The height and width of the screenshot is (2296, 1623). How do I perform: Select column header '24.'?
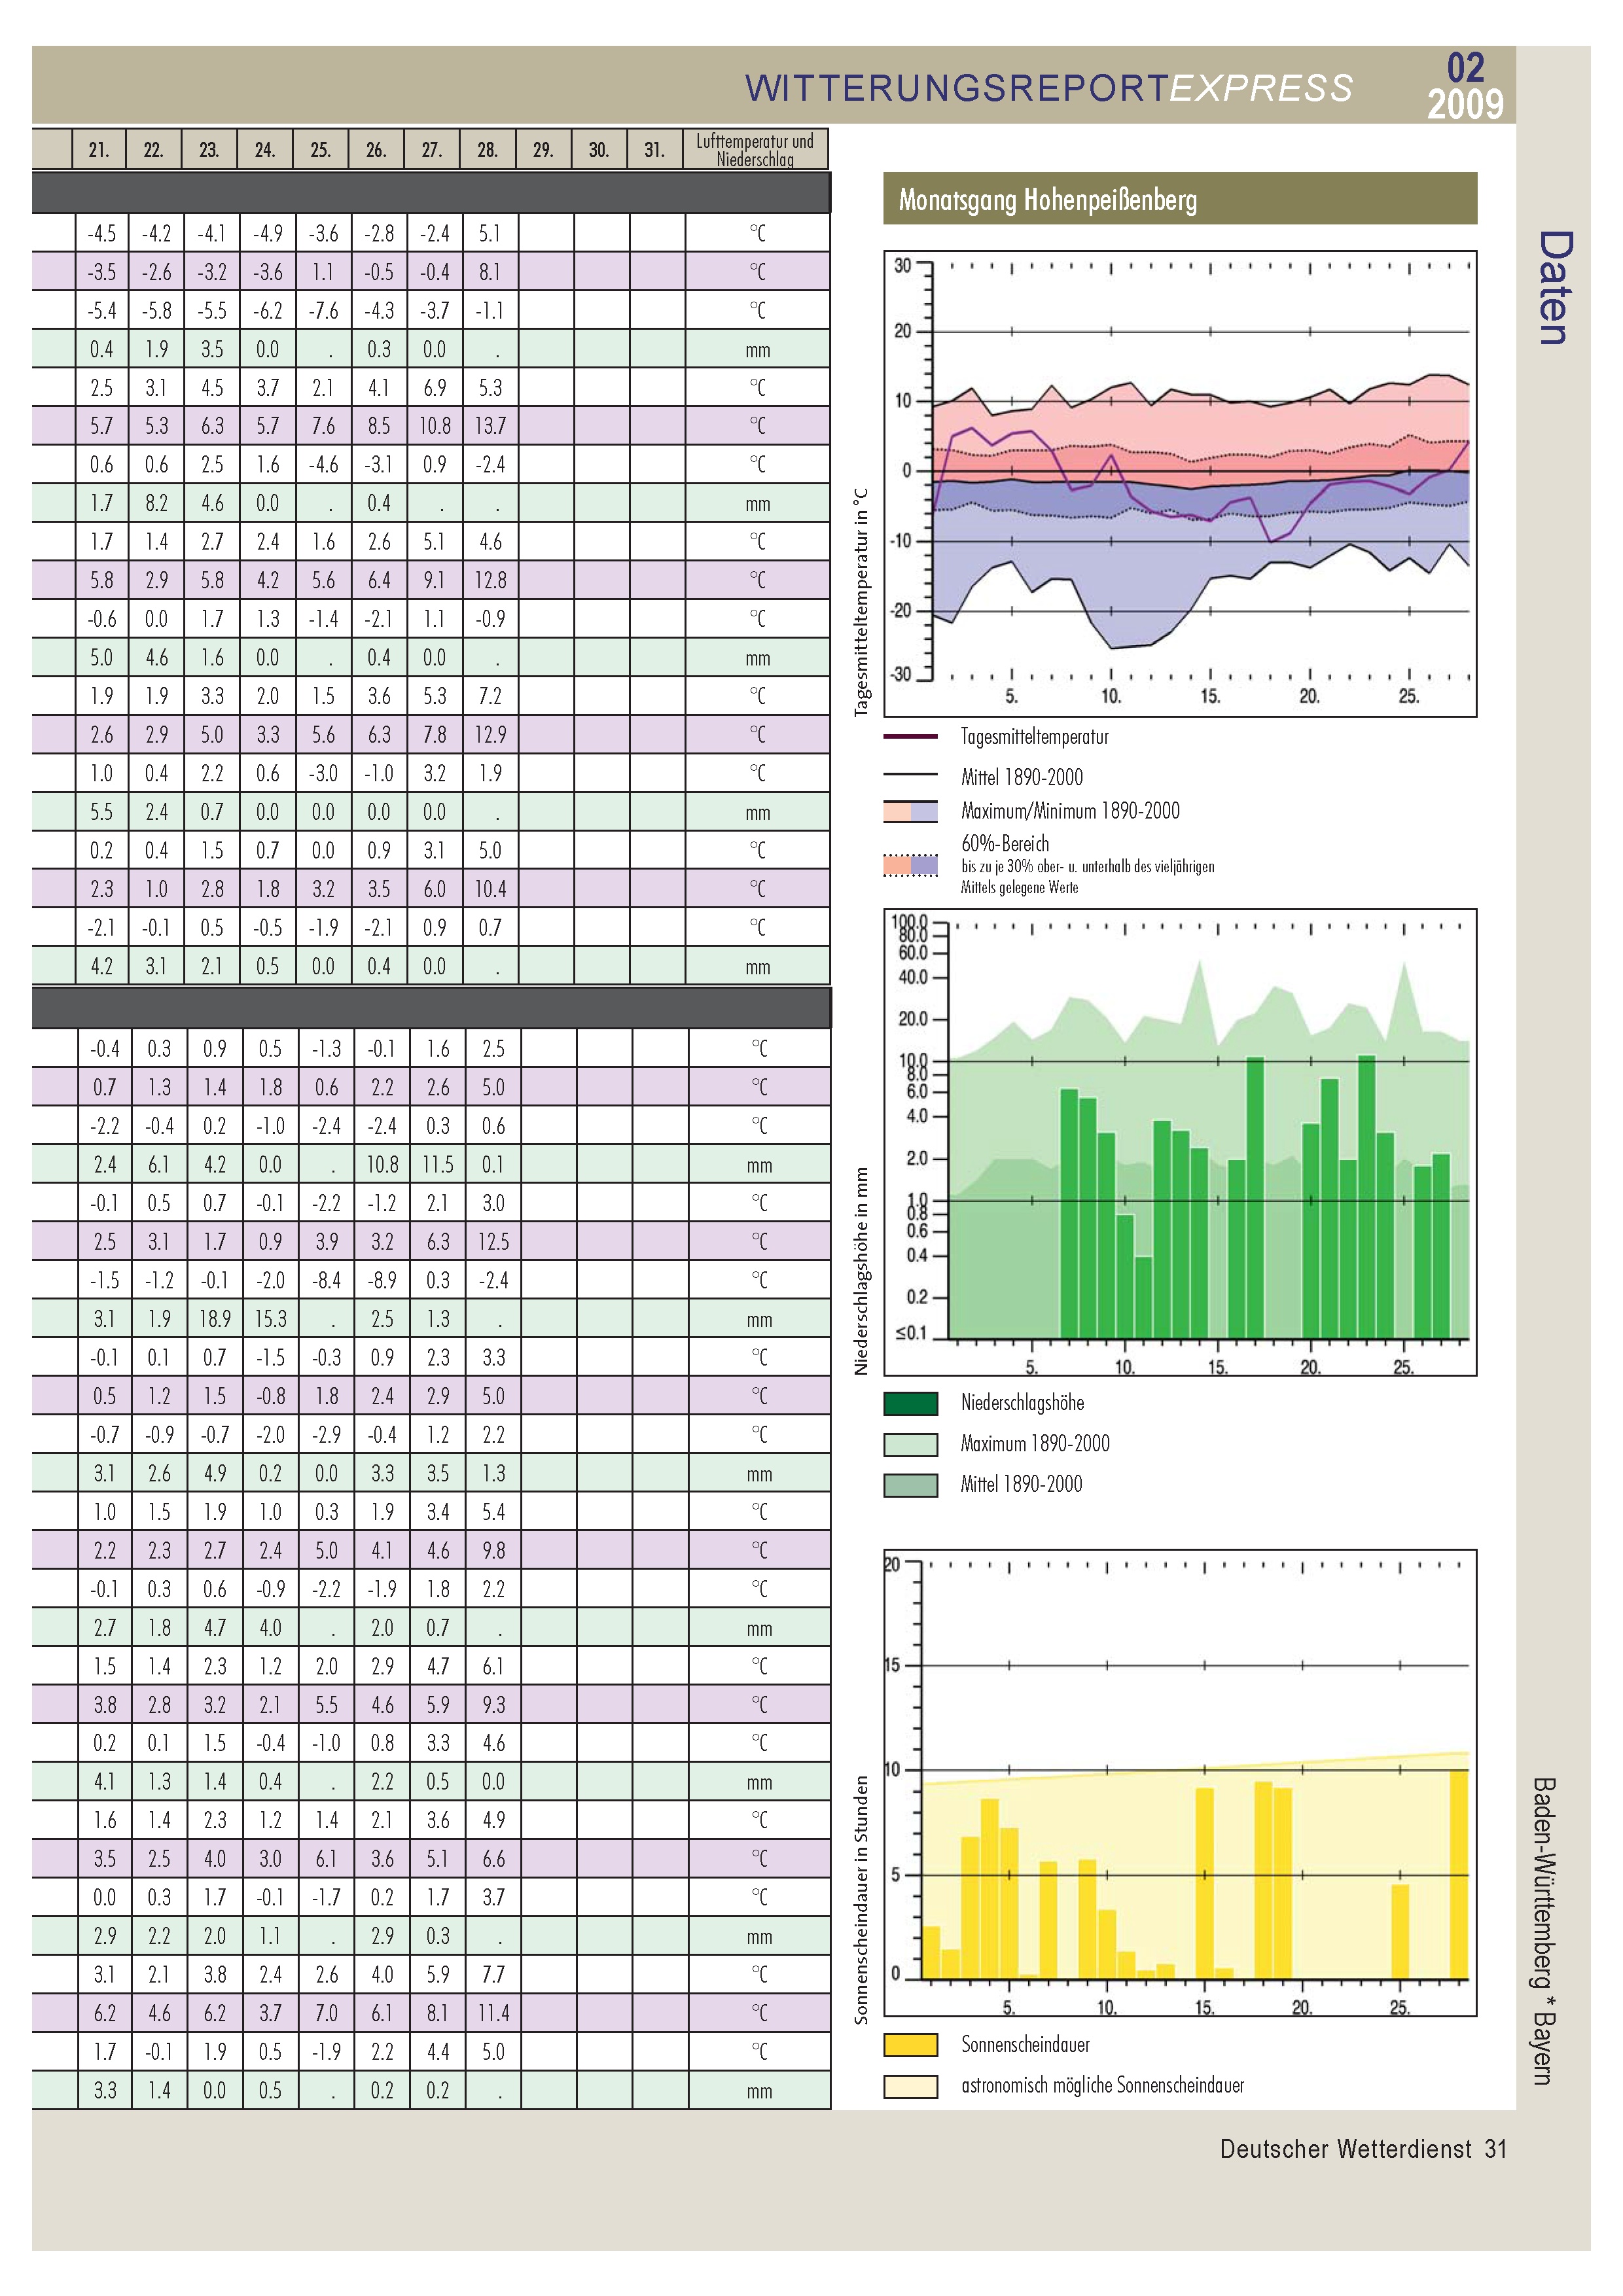[x=265, y=150]
